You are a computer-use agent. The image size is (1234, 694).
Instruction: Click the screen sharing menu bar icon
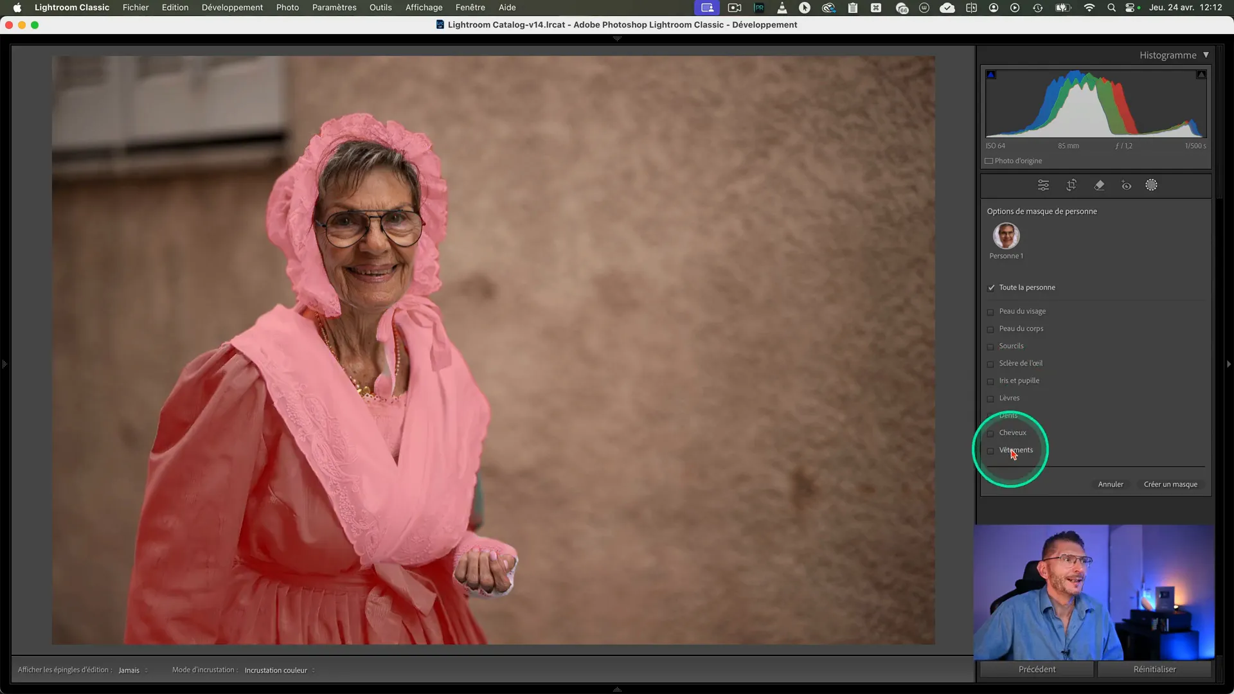tap(707, 8)
